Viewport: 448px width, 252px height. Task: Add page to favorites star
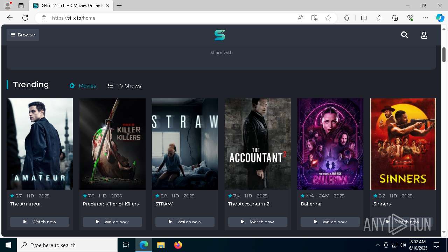click(x=328, y=18)
